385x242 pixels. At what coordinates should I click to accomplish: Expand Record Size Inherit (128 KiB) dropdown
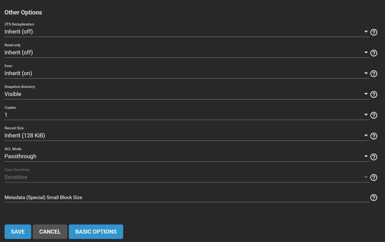click(187, 136)
